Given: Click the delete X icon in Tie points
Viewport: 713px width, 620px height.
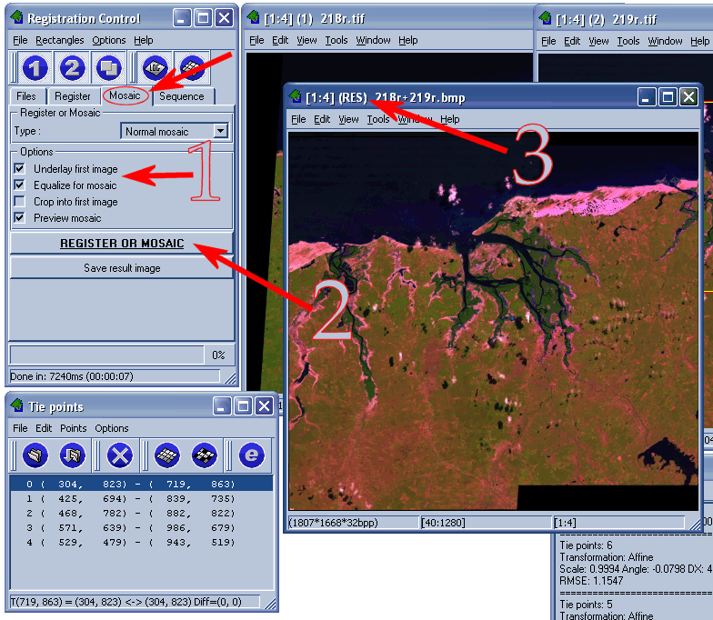Looking at the screenshot, I should tap(120, 455).
